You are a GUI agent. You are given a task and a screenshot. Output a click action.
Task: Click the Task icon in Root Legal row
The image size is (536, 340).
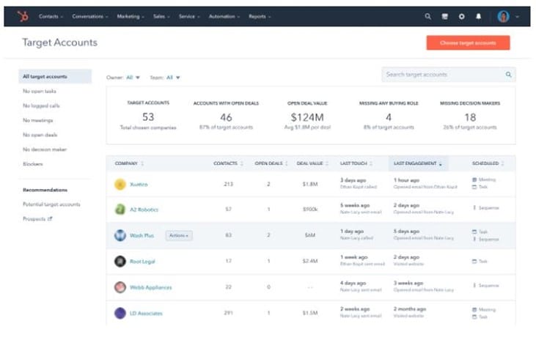click(474, 261)
